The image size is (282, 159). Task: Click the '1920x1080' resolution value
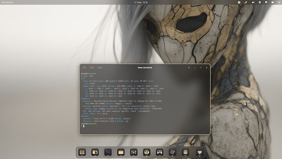tap(157, 109)
